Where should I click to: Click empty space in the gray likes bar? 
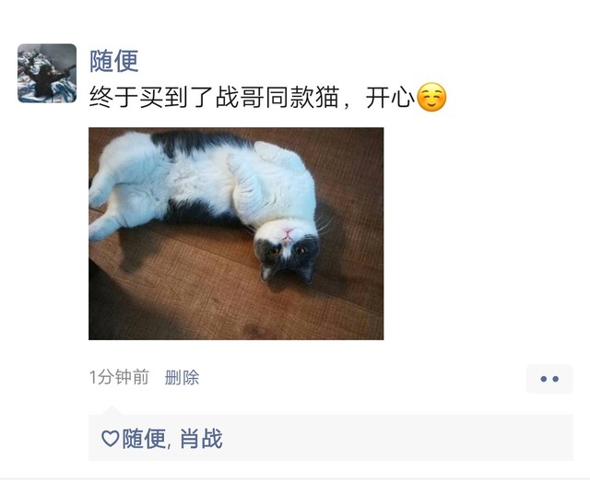395,438
